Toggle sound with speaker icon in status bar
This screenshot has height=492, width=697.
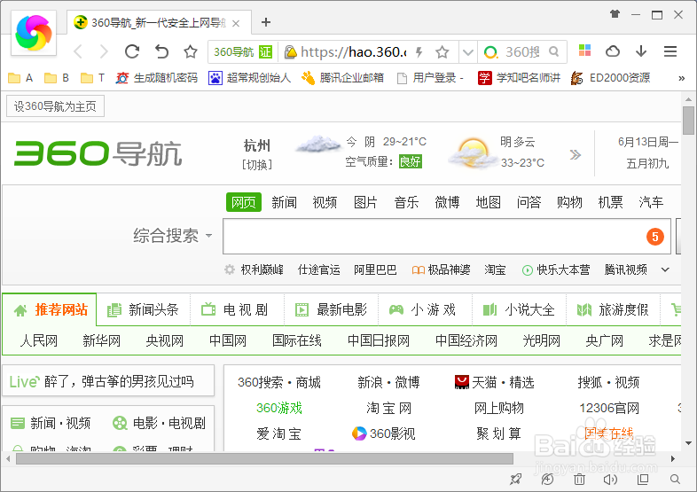point(611,479)
